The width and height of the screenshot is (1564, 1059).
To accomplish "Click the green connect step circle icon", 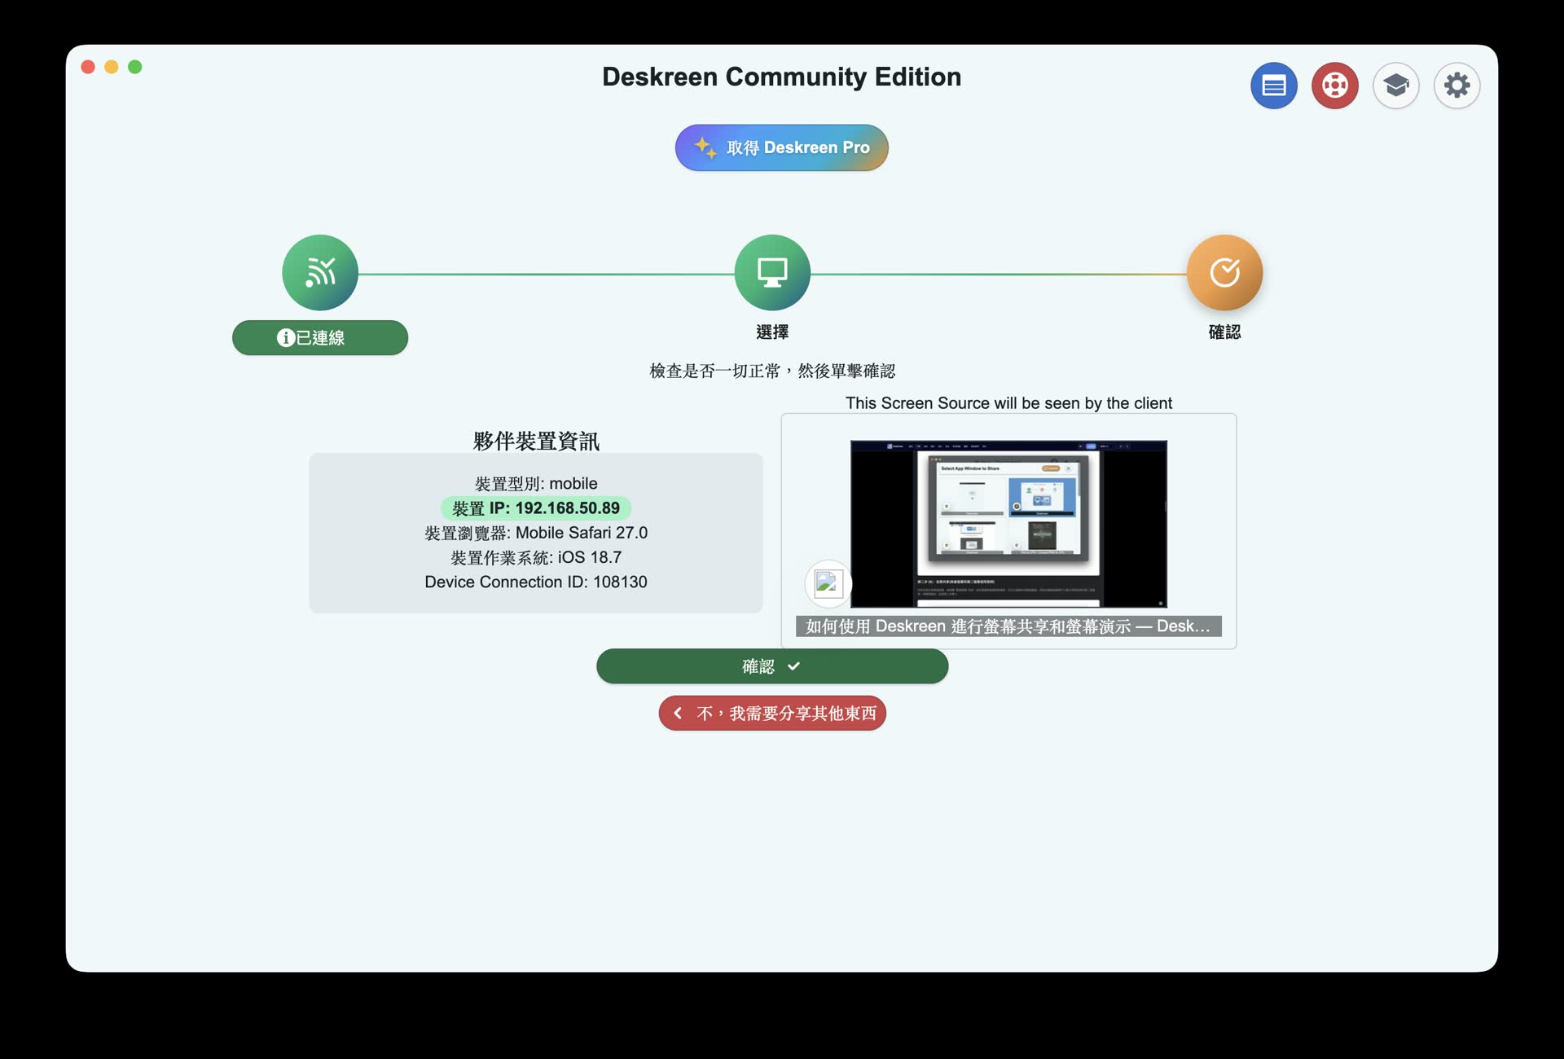I will tap(320, 273).
